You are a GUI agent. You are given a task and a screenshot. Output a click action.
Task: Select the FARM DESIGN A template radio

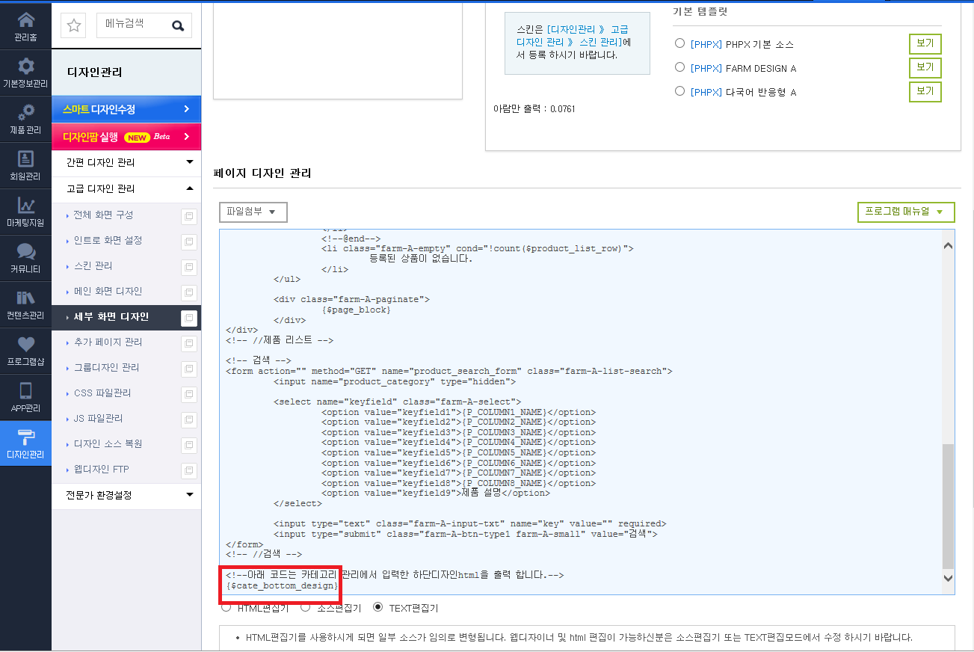click(679, 67)
